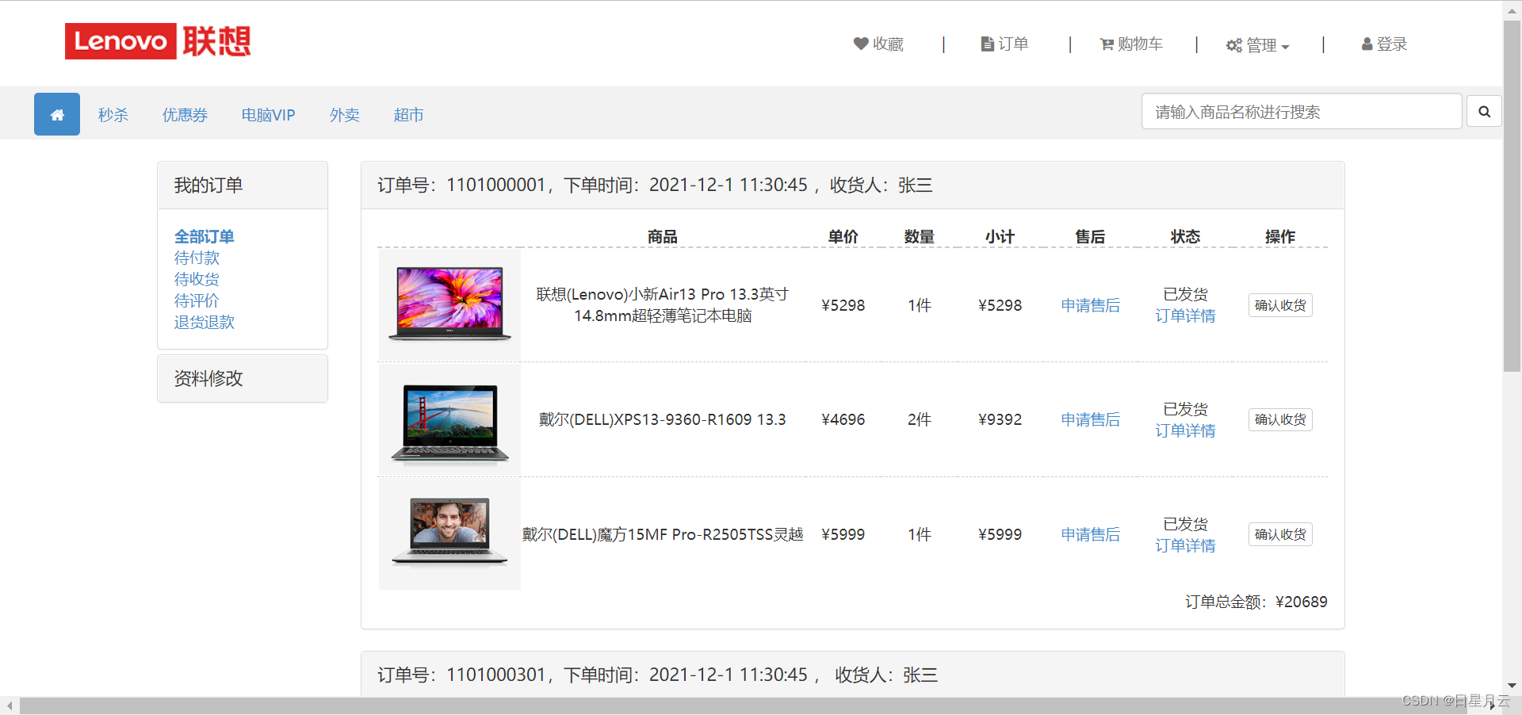Open the shopping cart icon
This screenshot has height=715, width=1522.
[1107, 44]
